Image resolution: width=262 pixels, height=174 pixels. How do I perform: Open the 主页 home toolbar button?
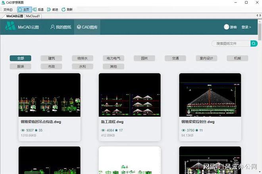click(x=24, y=9)
